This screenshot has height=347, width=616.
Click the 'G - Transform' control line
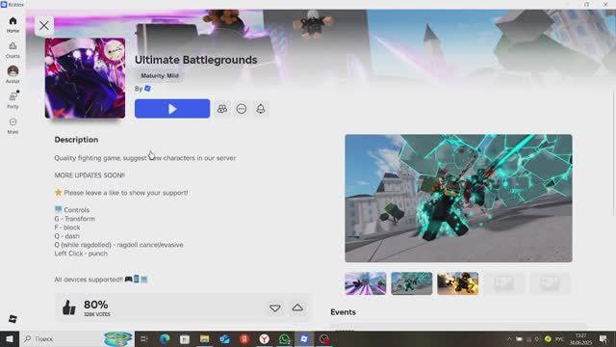75,219
